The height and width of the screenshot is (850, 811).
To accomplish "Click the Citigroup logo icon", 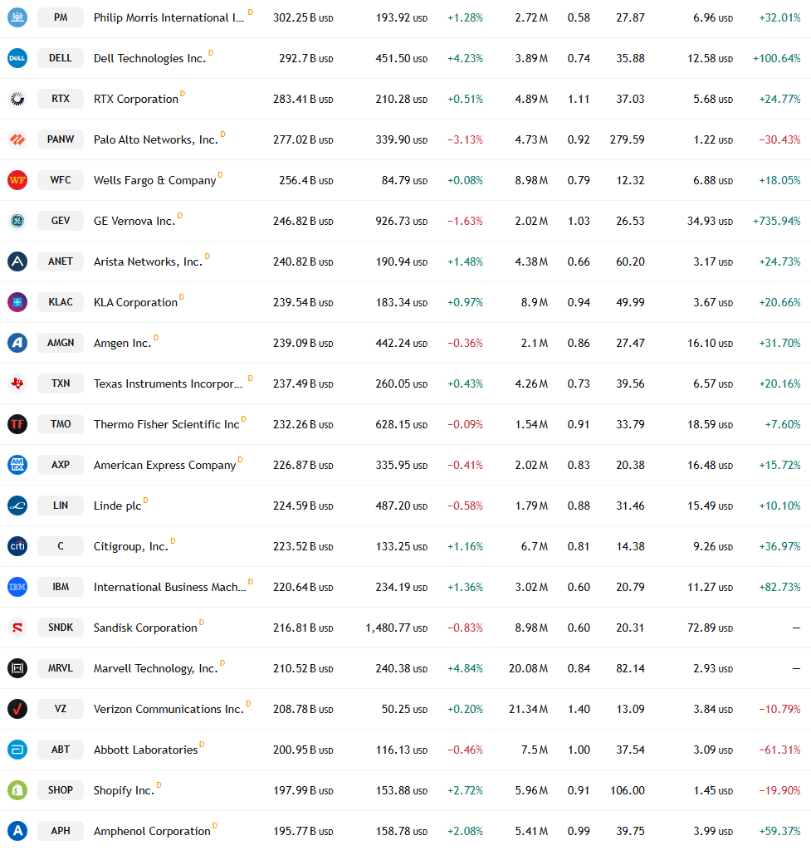I will tap(17, 546).
